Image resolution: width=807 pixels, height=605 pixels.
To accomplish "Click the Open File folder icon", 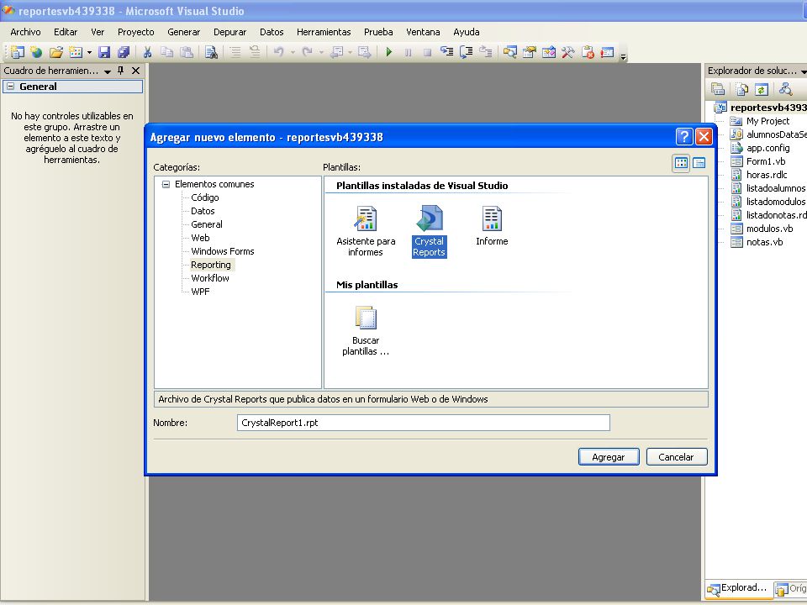I will [56, 52].
